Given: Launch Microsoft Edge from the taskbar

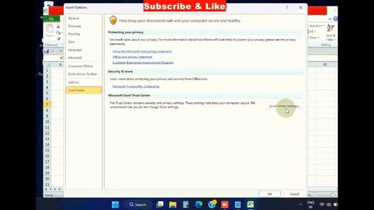Looking at the screenshot, I should 199,205.
